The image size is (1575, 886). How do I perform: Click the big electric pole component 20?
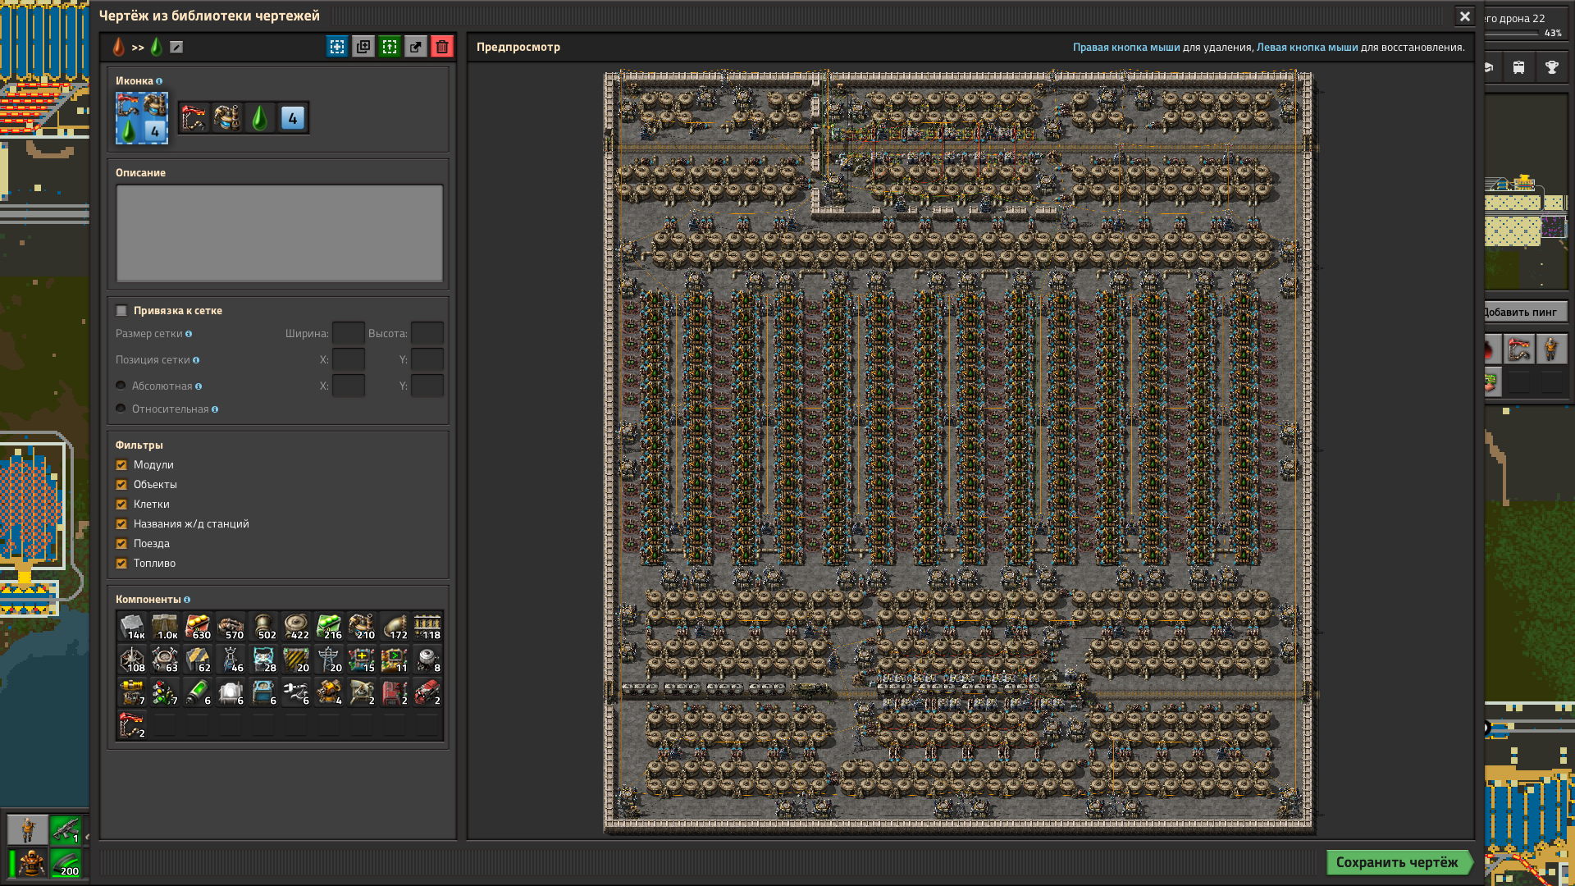click(329, 660)
